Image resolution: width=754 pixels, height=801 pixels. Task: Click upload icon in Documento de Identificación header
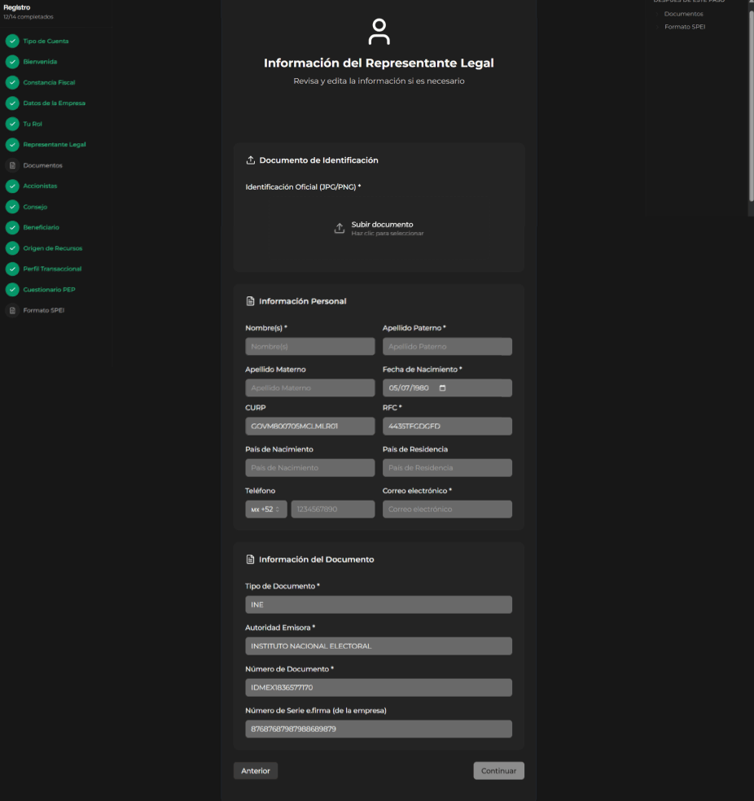pos(250,160)
